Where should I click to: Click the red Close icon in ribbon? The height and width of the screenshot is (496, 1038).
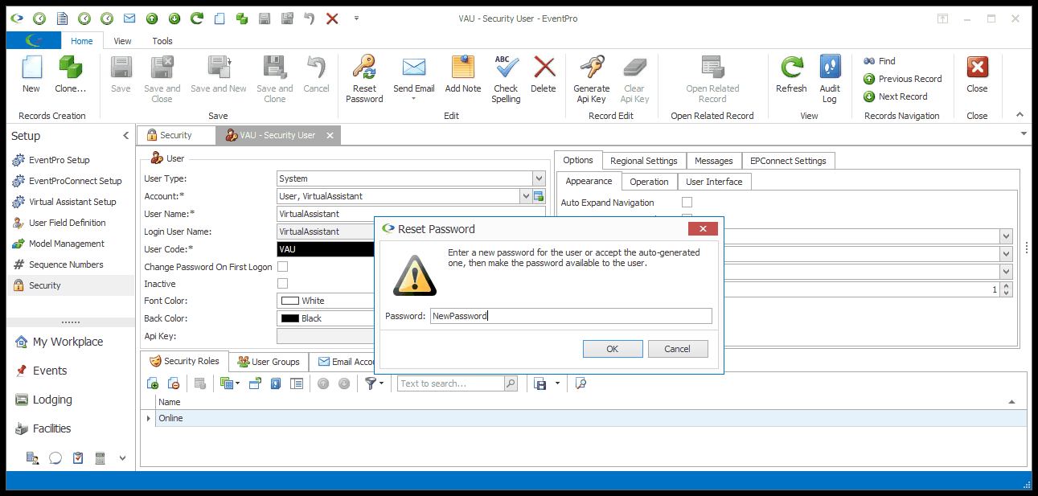[977, 68]
